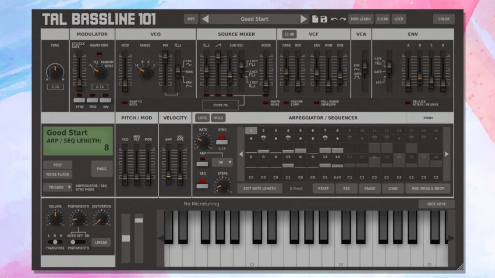This screenshot has width=495, height=278.
Task: Toggle the tie icon on step 4
Action: pyautogui.click(x=288, y=138)
